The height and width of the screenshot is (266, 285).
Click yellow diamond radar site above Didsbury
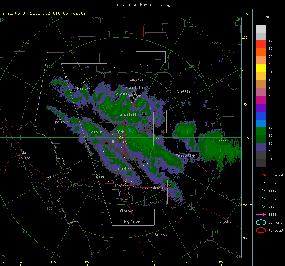point(121,138)
